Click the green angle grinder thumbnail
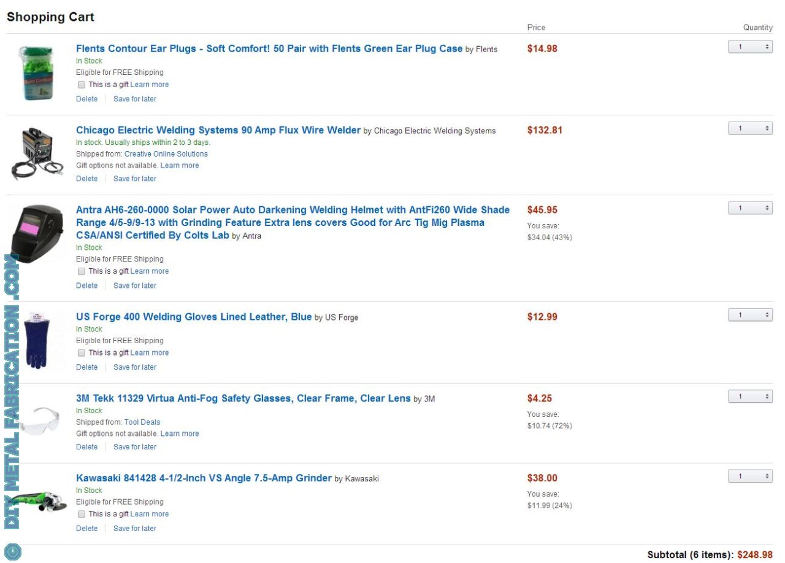Image resolution: width=785 pixels, height=563 pixels. tap(38, 502)
